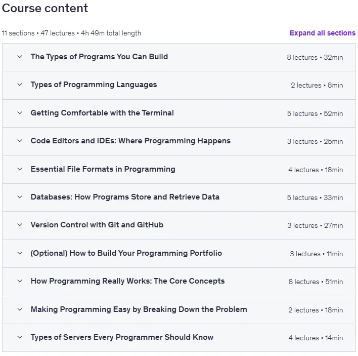
Task: Open Version Control with Git and GitHub title
Action: click(97, 225)
